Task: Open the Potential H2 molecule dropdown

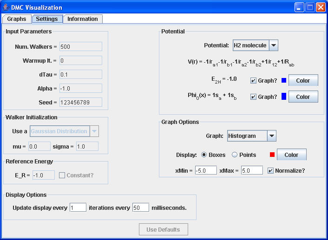Action: pos(273,45)
